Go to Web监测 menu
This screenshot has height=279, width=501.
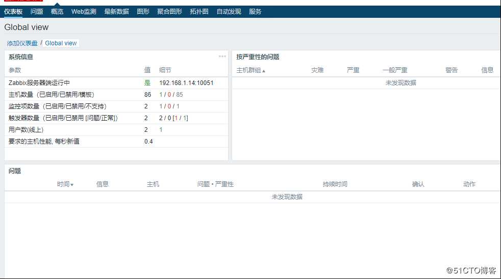pos(84,12)
